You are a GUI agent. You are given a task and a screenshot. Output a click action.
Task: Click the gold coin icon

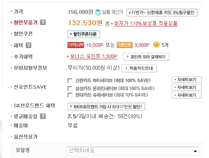point(156,45)
